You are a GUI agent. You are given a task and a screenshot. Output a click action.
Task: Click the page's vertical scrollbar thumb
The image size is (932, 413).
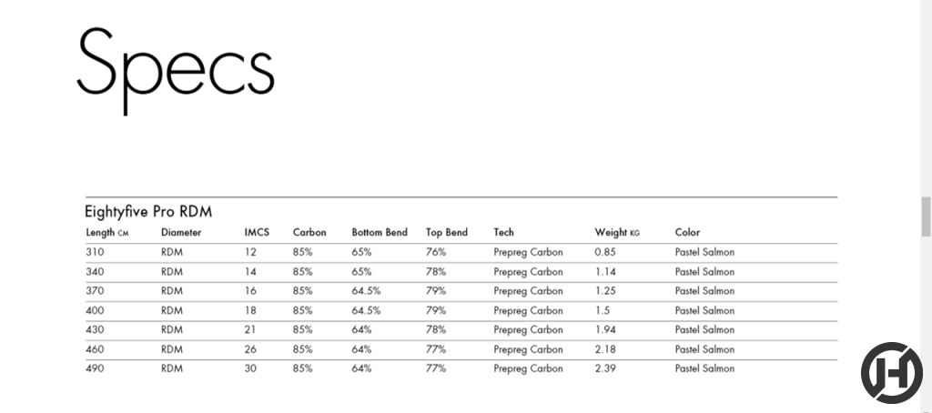(927, 216)
